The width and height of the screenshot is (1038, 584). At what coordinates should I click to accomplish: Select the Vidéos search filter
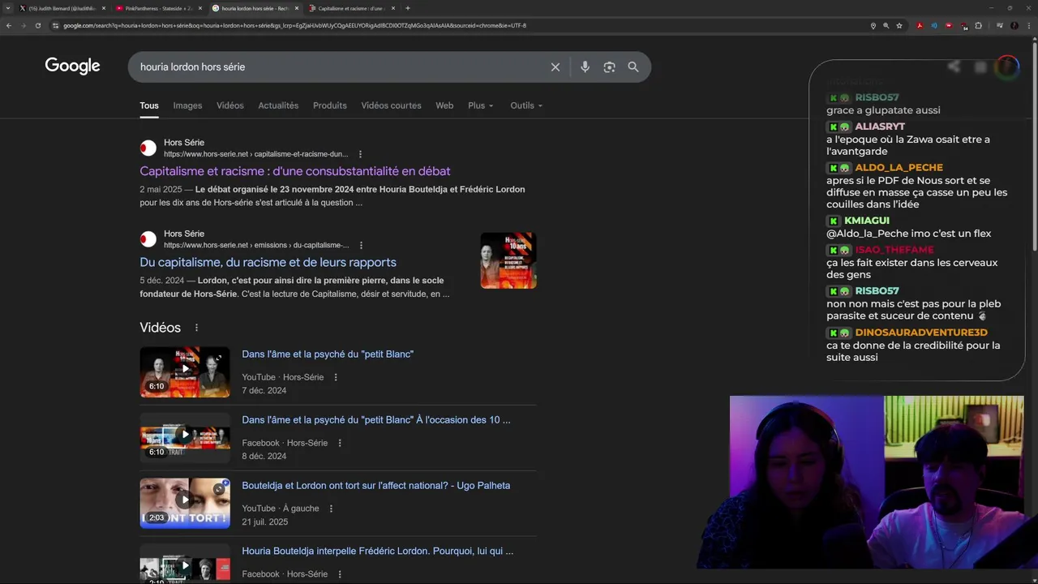230,105
